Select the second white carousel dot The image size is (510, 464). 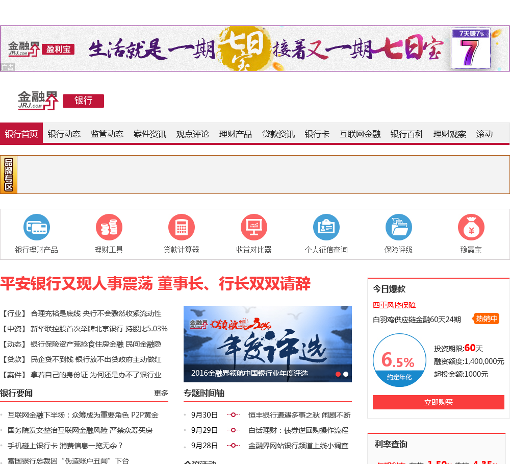pyautogui.click(x=346, y=374)
